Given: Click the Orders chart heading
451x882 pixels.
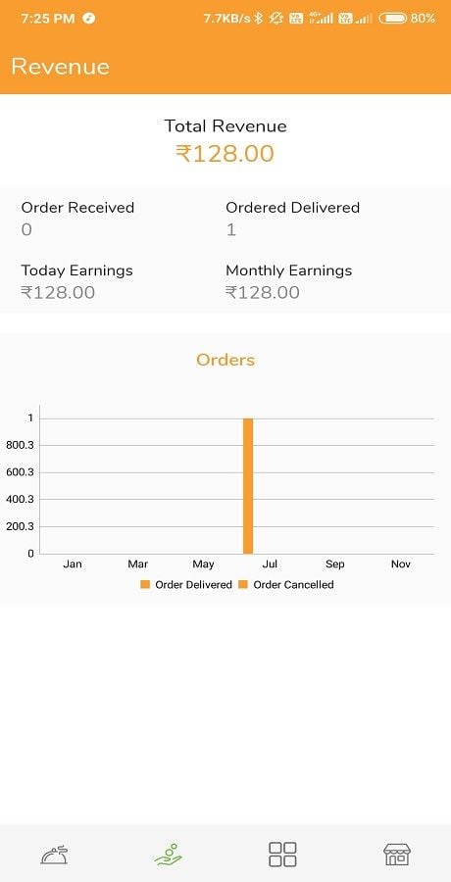Looking at the screenshot, I should point(225,360).
